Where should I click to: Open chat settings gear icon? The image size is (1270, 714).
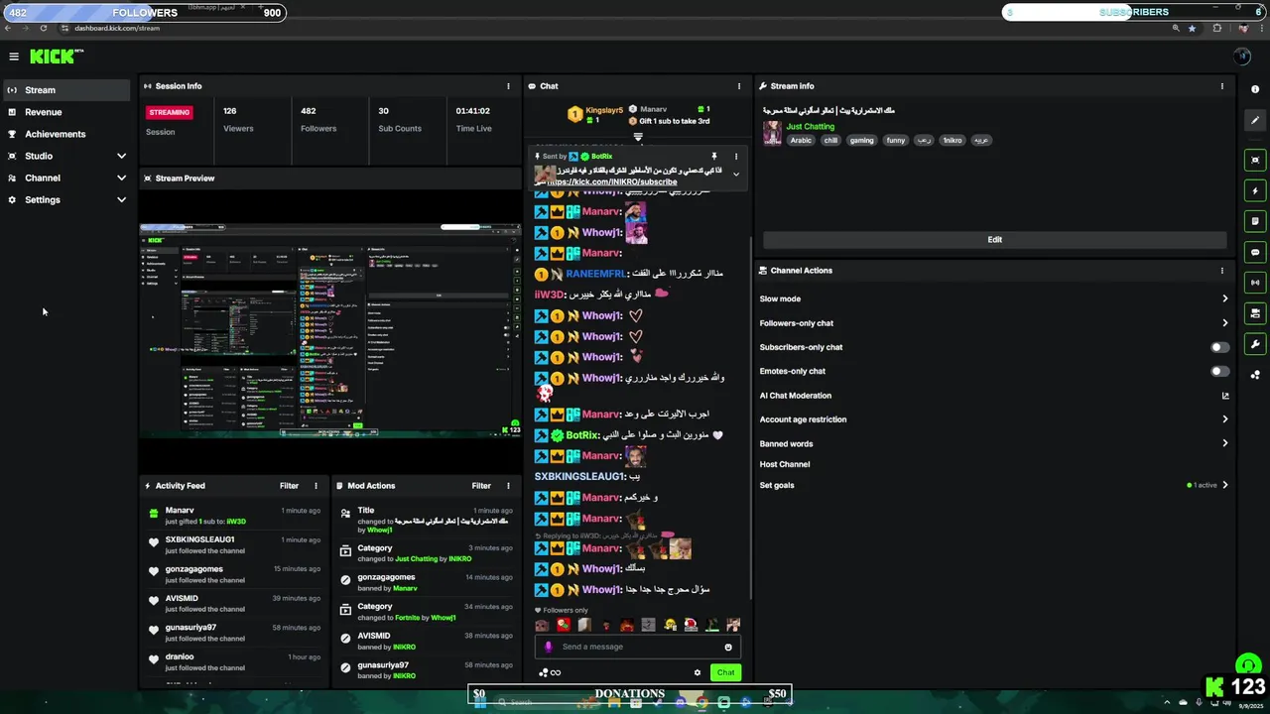click(x=698, y=672)
